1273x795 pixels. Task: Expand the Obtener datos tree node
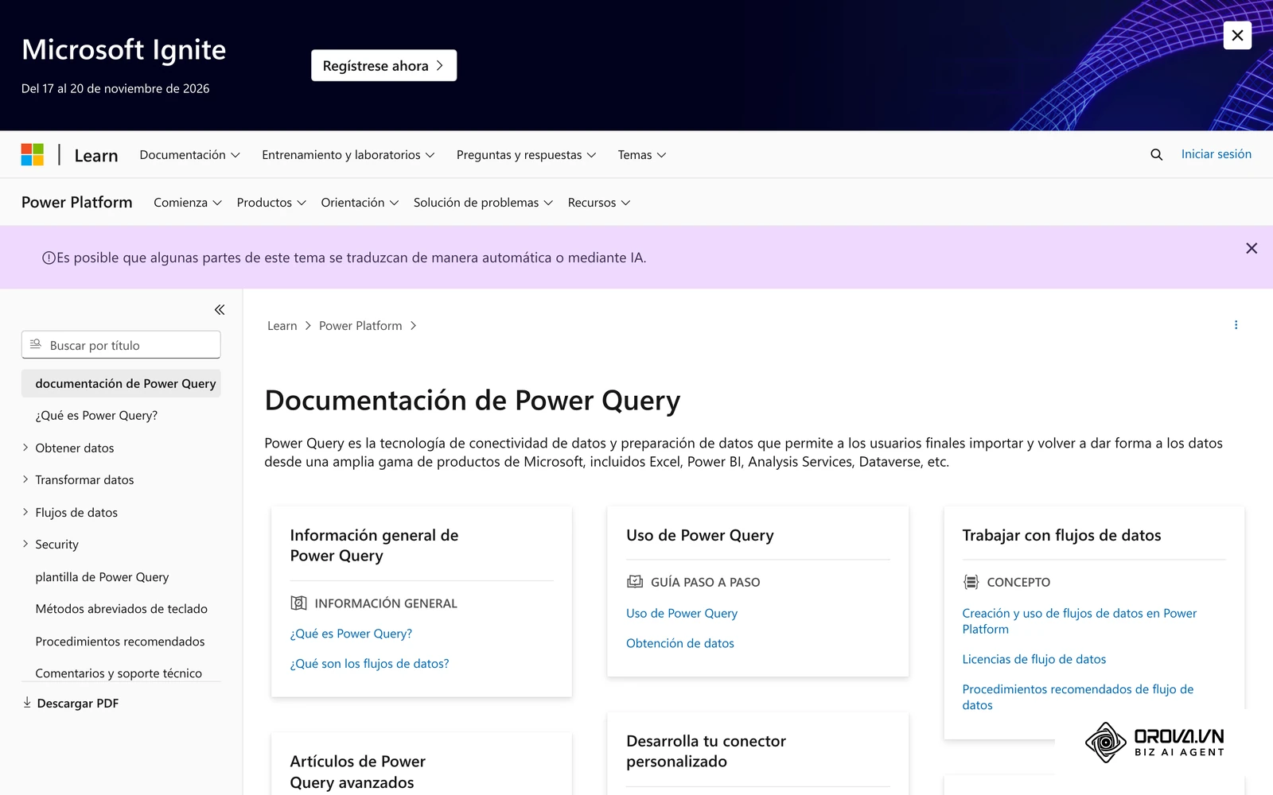pos(25,448)
